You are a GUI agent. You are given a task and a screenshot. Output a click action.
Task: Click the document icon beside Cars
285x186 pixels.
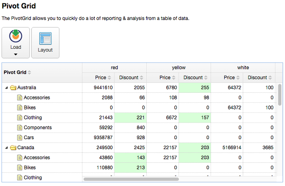[19, 138]
